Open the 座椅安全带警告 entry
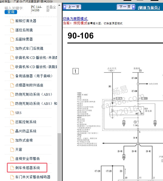This screenshot has width=163, height=181. [27, 159]
